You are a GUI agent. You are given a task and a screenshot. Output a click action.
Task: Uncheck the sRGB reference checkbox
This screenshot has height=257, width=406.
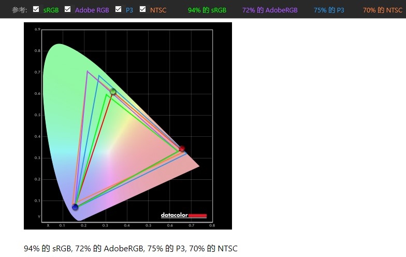point(36,9)
